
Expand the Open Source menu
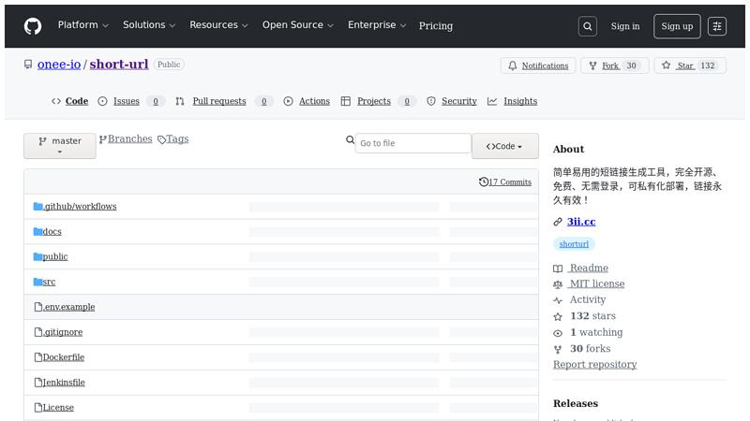tap(297, 25)
